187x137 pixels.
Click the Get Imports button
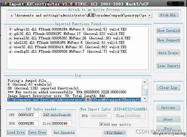tap(64, 133)
